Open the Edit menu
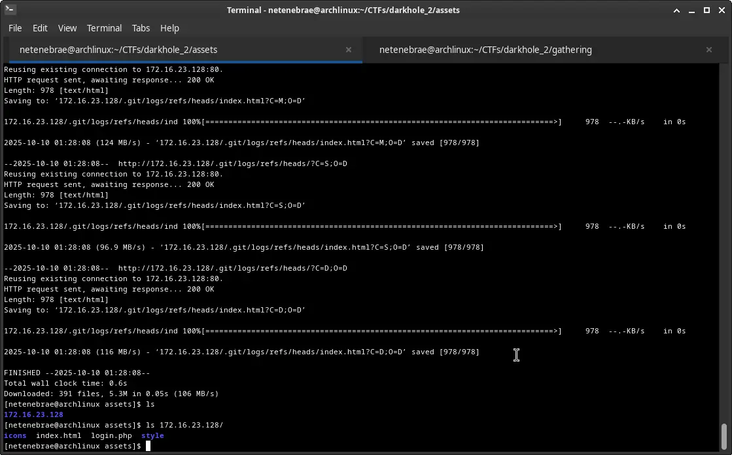This screenshot has width=732, height=455. (x=40, y=28)
